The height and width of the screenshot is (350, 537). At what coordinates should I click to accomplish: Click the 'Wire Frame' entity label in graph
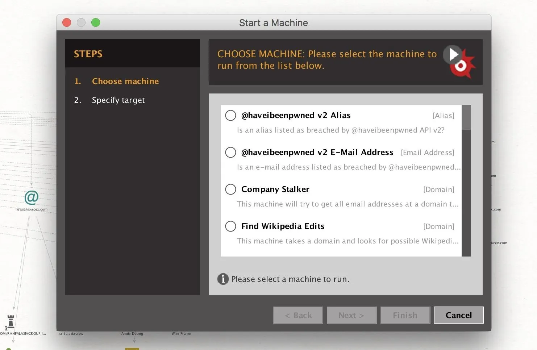click(x=181, y=333)
